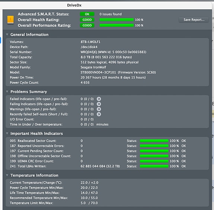Viewport: 214px width, 210px height.
Task: Click the DriveDx window title
Action: click(74, 5)
